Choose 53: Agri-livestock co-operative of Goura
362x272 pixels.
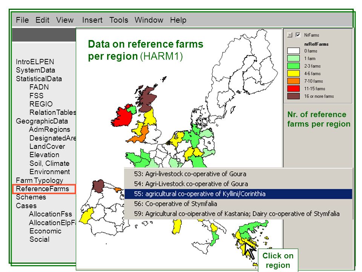[238, 174]
